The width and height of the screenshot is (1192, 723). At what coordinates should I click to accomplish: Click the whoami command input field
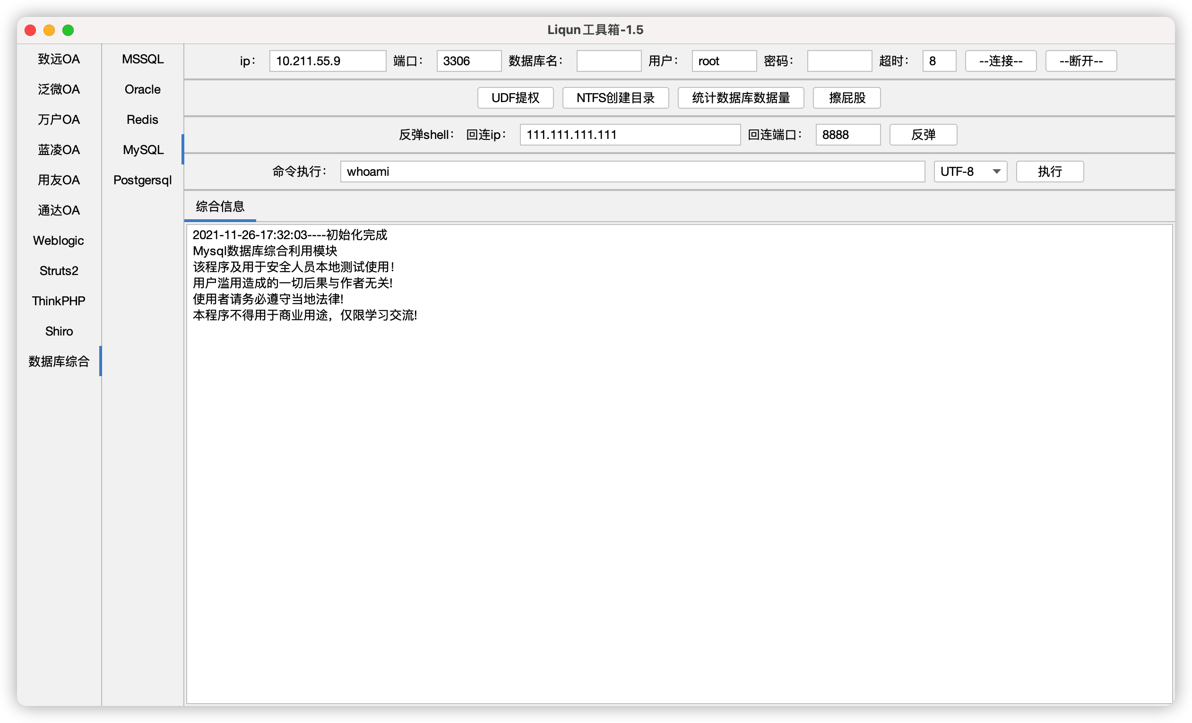click(632, 172)
